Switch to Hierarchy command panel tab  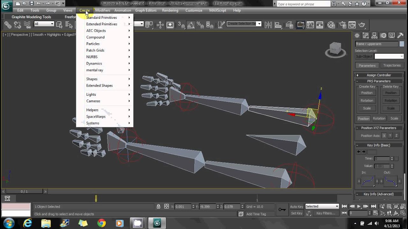click(x=375, y=36)
